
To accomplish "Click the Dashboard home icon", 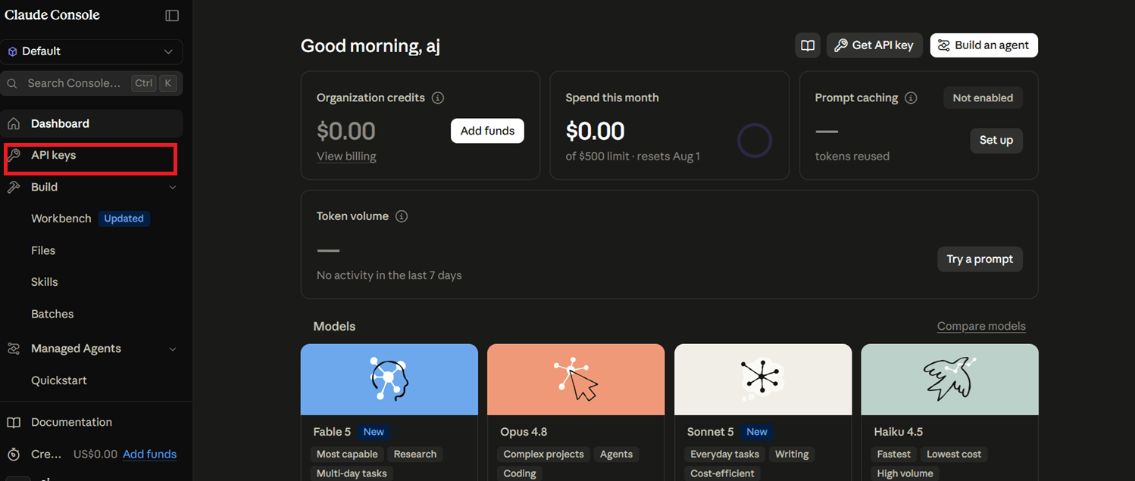I will click(14, 123).
